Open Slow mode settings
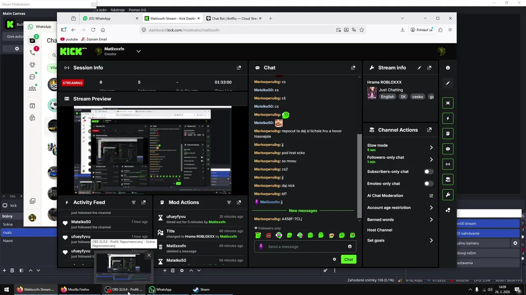This screenshot has height=295, width=526. (400, 147)
